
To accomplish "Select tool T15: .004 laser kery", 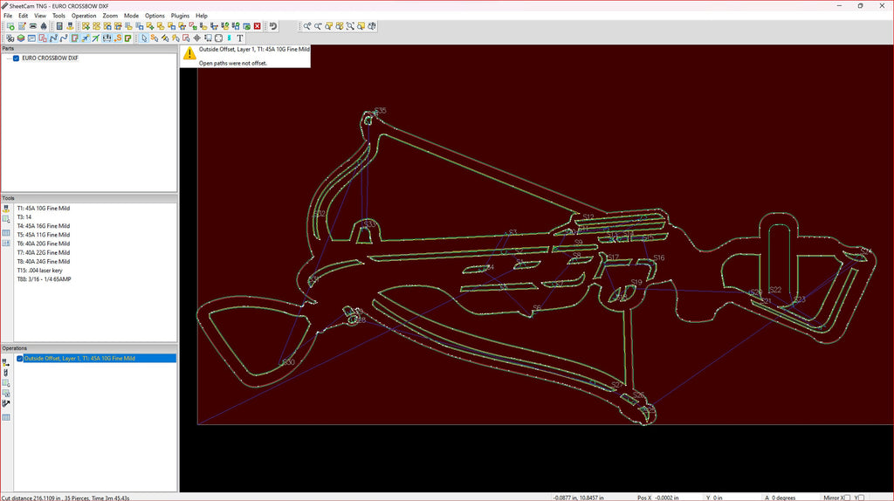I will pyautogui.click(x=39, y=271).
